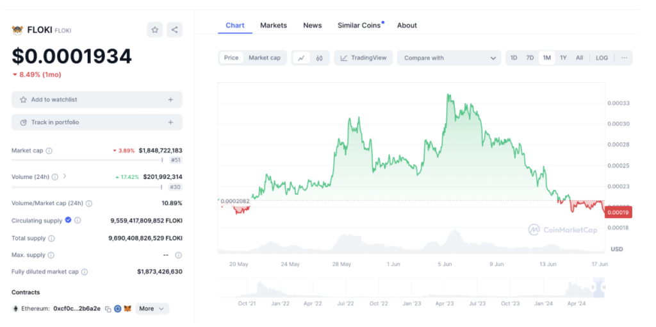Click the 9,690,408,826,529 FLOKI value
Viewport: 656px width, 327px height.
tap(145, 239)
